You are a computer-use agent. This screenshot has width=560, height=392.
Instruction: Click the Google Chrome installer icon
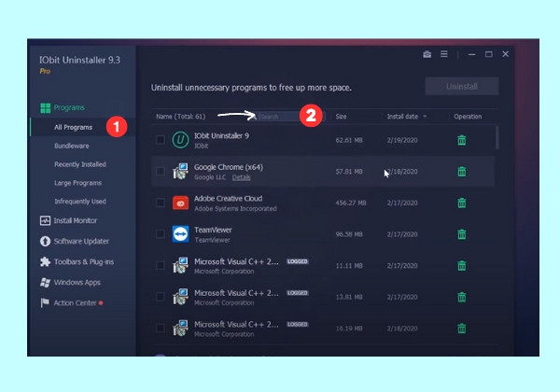[180, 172]
